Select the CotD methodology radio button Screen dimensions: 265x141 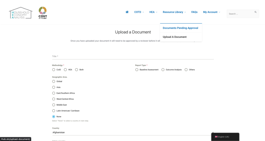(x=54, y=70)
